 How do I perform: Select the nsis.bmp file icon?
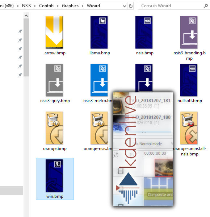[144, 32]
